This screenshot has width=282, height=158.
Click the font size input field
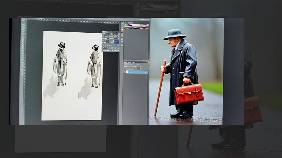point(107,37)
